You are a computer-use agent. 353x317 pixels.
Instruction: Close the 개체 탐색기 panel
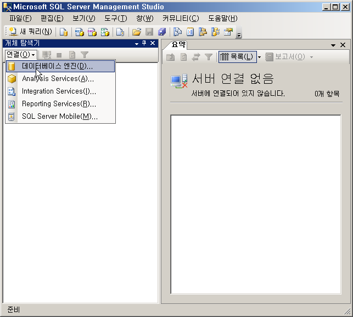coord(153,43)
